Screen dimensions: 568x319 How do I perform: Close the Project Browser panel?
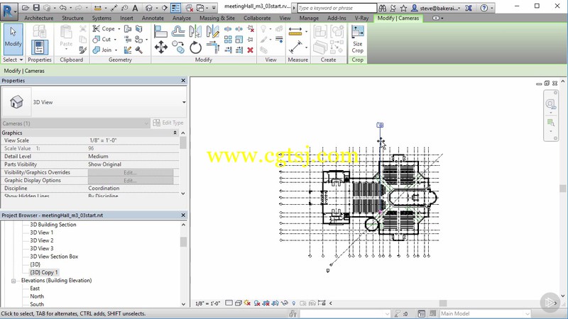click(x=183, y=216)
